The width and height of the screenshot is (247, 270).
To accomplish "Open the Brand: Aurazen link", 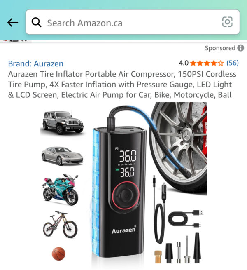I will coord(36,64).
